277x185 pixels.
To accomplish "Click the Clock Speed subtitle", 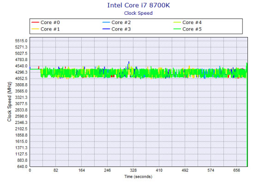I will click(x=138, y=13).
